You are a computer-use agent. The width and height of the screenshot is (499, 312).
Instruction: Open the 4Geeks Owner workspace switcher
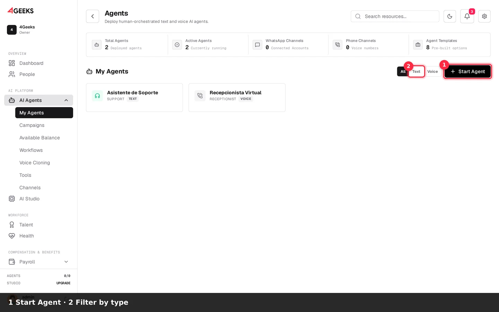(38, 30)
